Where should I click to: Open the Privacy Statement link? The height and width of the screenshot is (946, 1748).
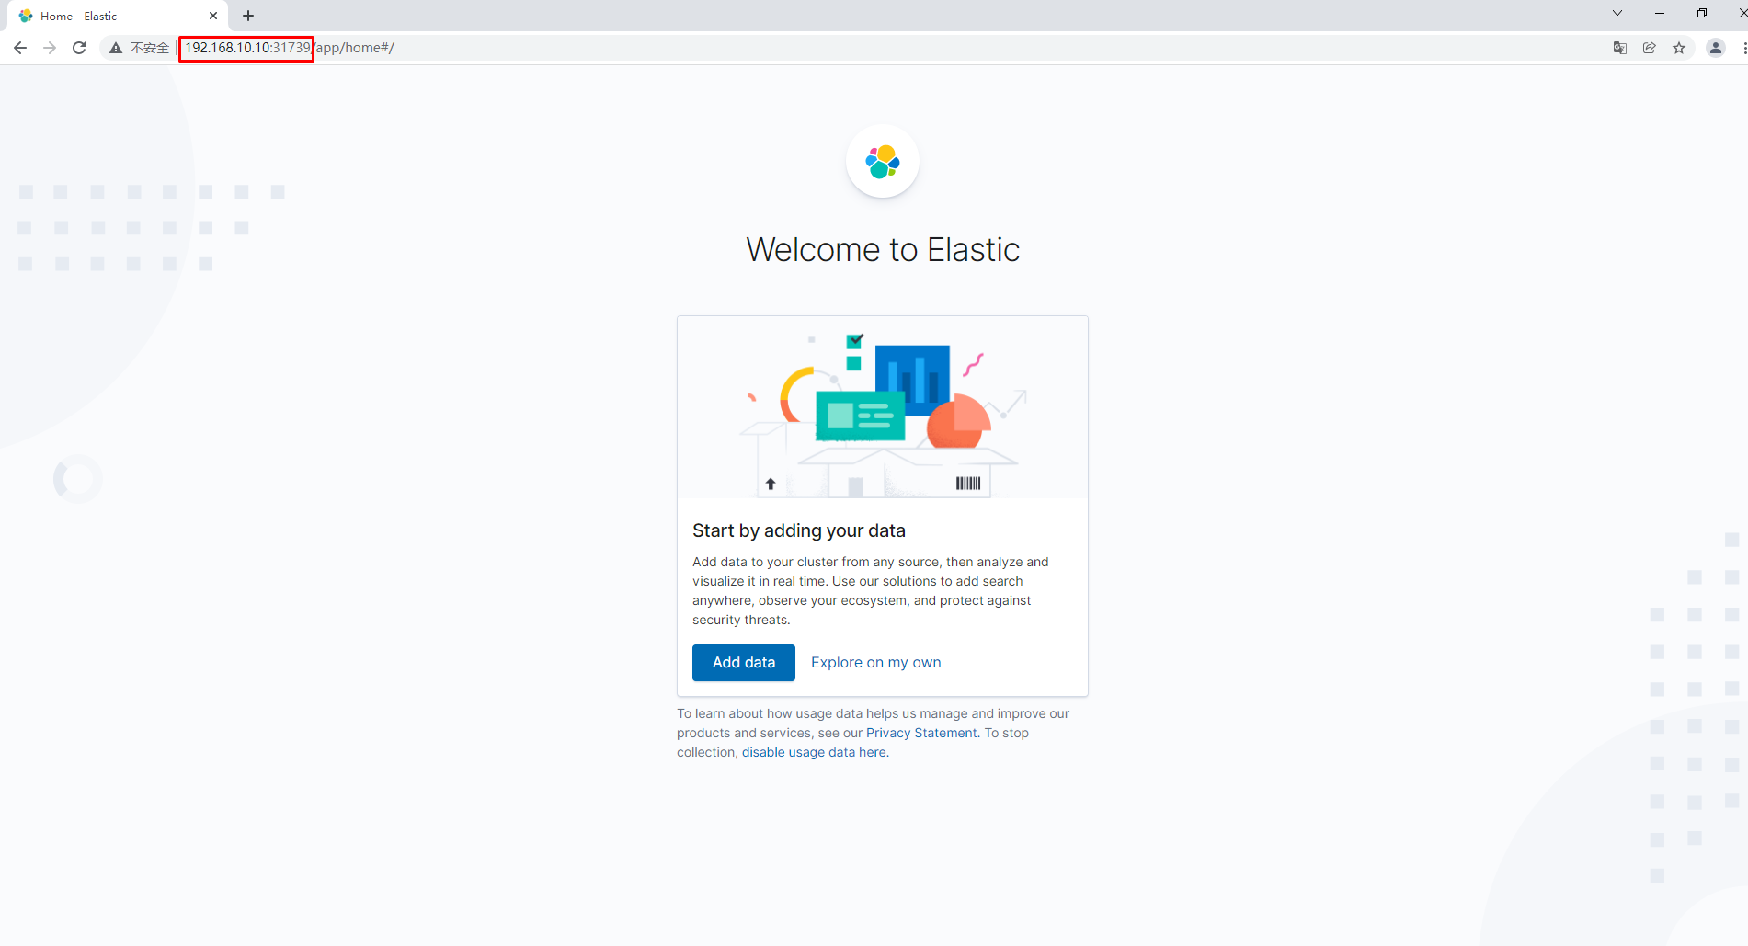[x=921, y=733]
